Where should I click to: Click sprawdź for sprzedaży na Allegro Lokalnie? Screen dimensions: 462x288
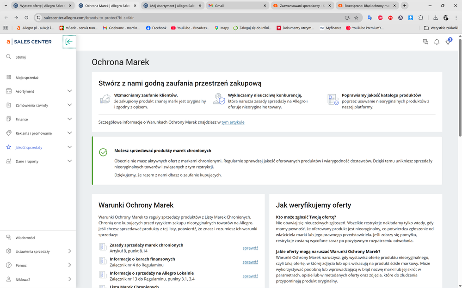point(250,276)
